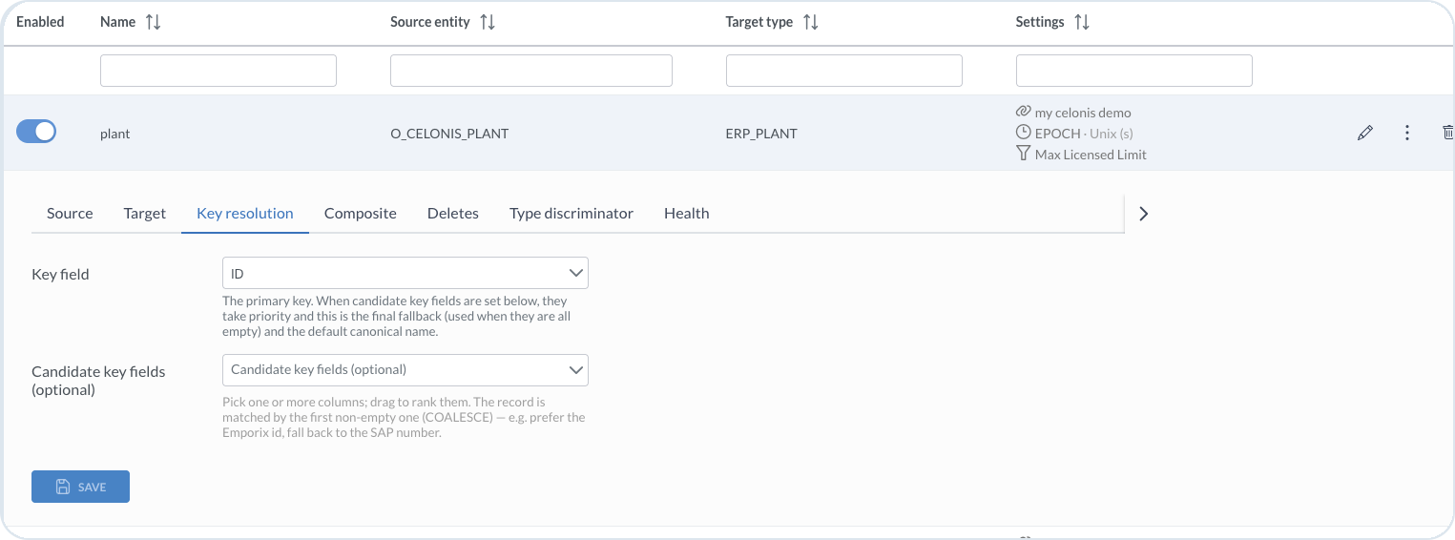
Task: Open the plant row three-dot menu
Action: pyautogui.click(x=1407, y=134)
